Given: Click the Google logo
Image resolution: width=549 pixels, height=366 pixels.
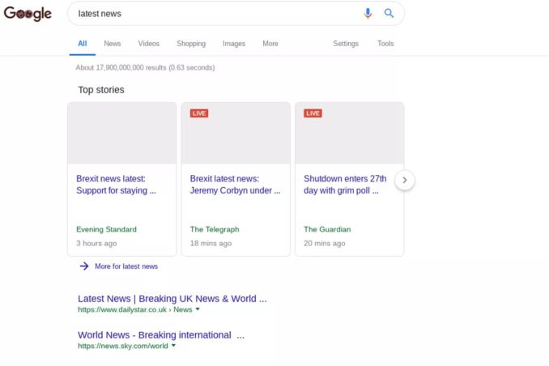Looking at the screenshot, I should (28, 14).
